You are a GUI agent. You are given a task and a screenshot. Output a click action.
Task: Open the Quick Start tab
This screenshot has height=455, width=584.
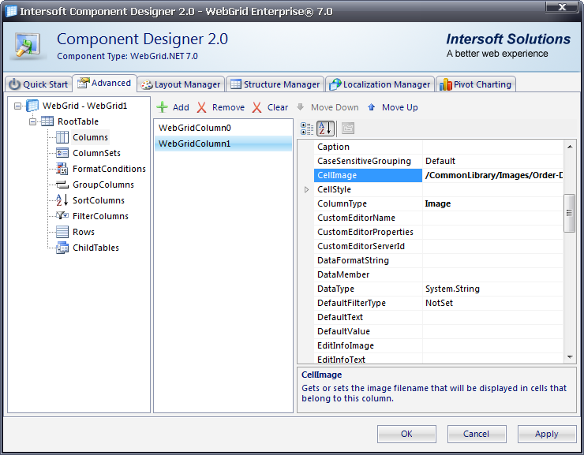[x=38, y=84]
